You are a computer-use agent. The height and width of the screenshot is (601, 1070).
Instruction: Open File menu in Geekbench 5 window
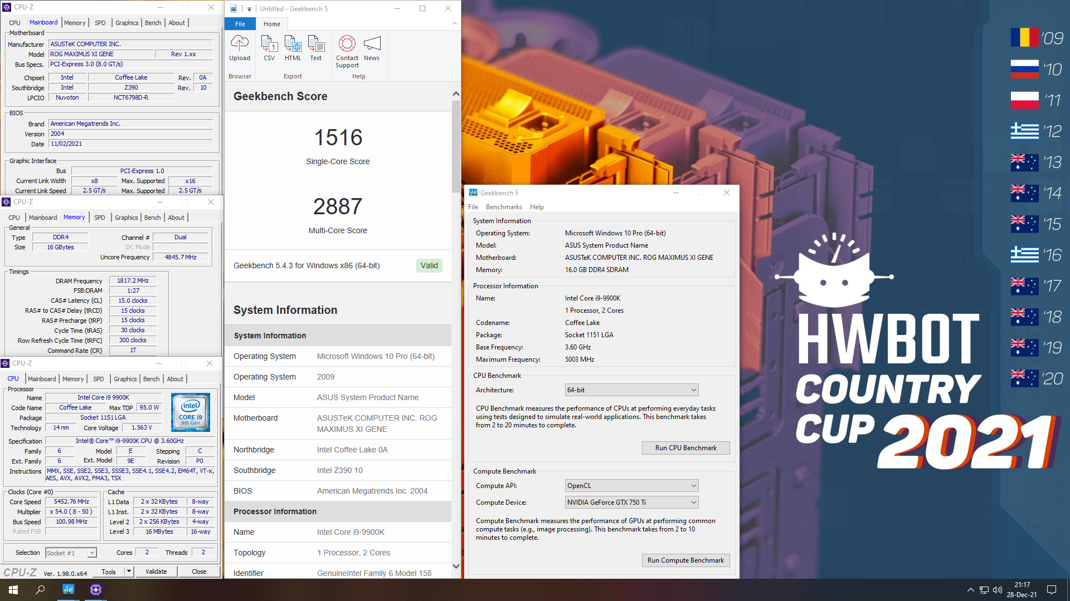click(473, 207)
